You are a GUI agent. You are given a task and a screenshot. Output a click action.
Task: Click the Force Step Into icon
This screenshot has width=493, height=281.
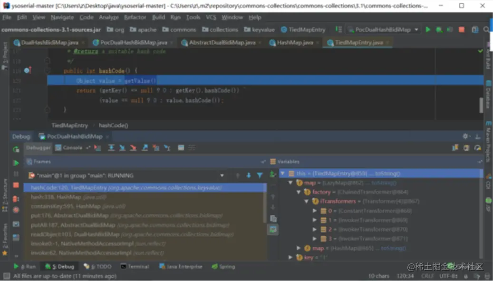point(133,148)
